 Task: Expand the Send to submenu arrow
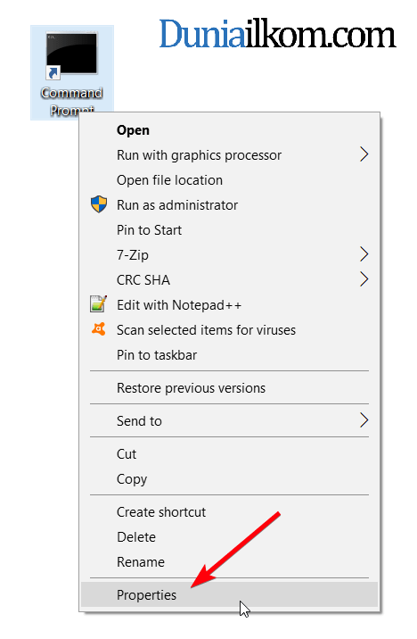[x=364, y=420]
